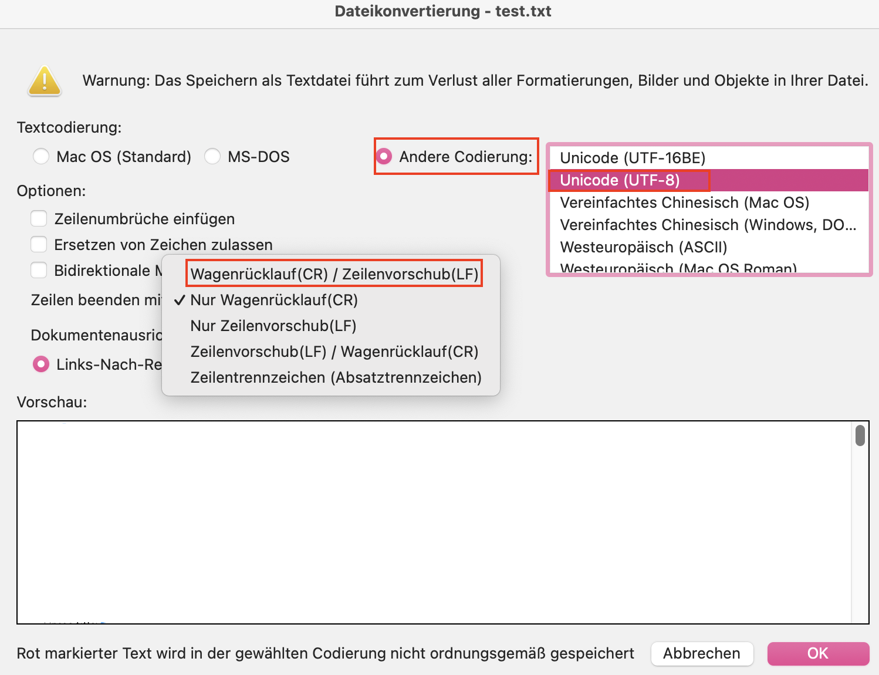The width and height of the screenshot is (879, 675).
Task: Confirm the conversion with OK
Action: click(818, 654)
